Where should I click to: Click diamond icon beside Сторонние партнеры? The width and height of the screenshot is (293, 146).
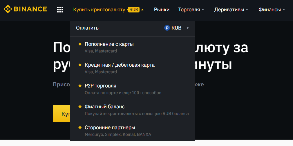coord(80,128)
